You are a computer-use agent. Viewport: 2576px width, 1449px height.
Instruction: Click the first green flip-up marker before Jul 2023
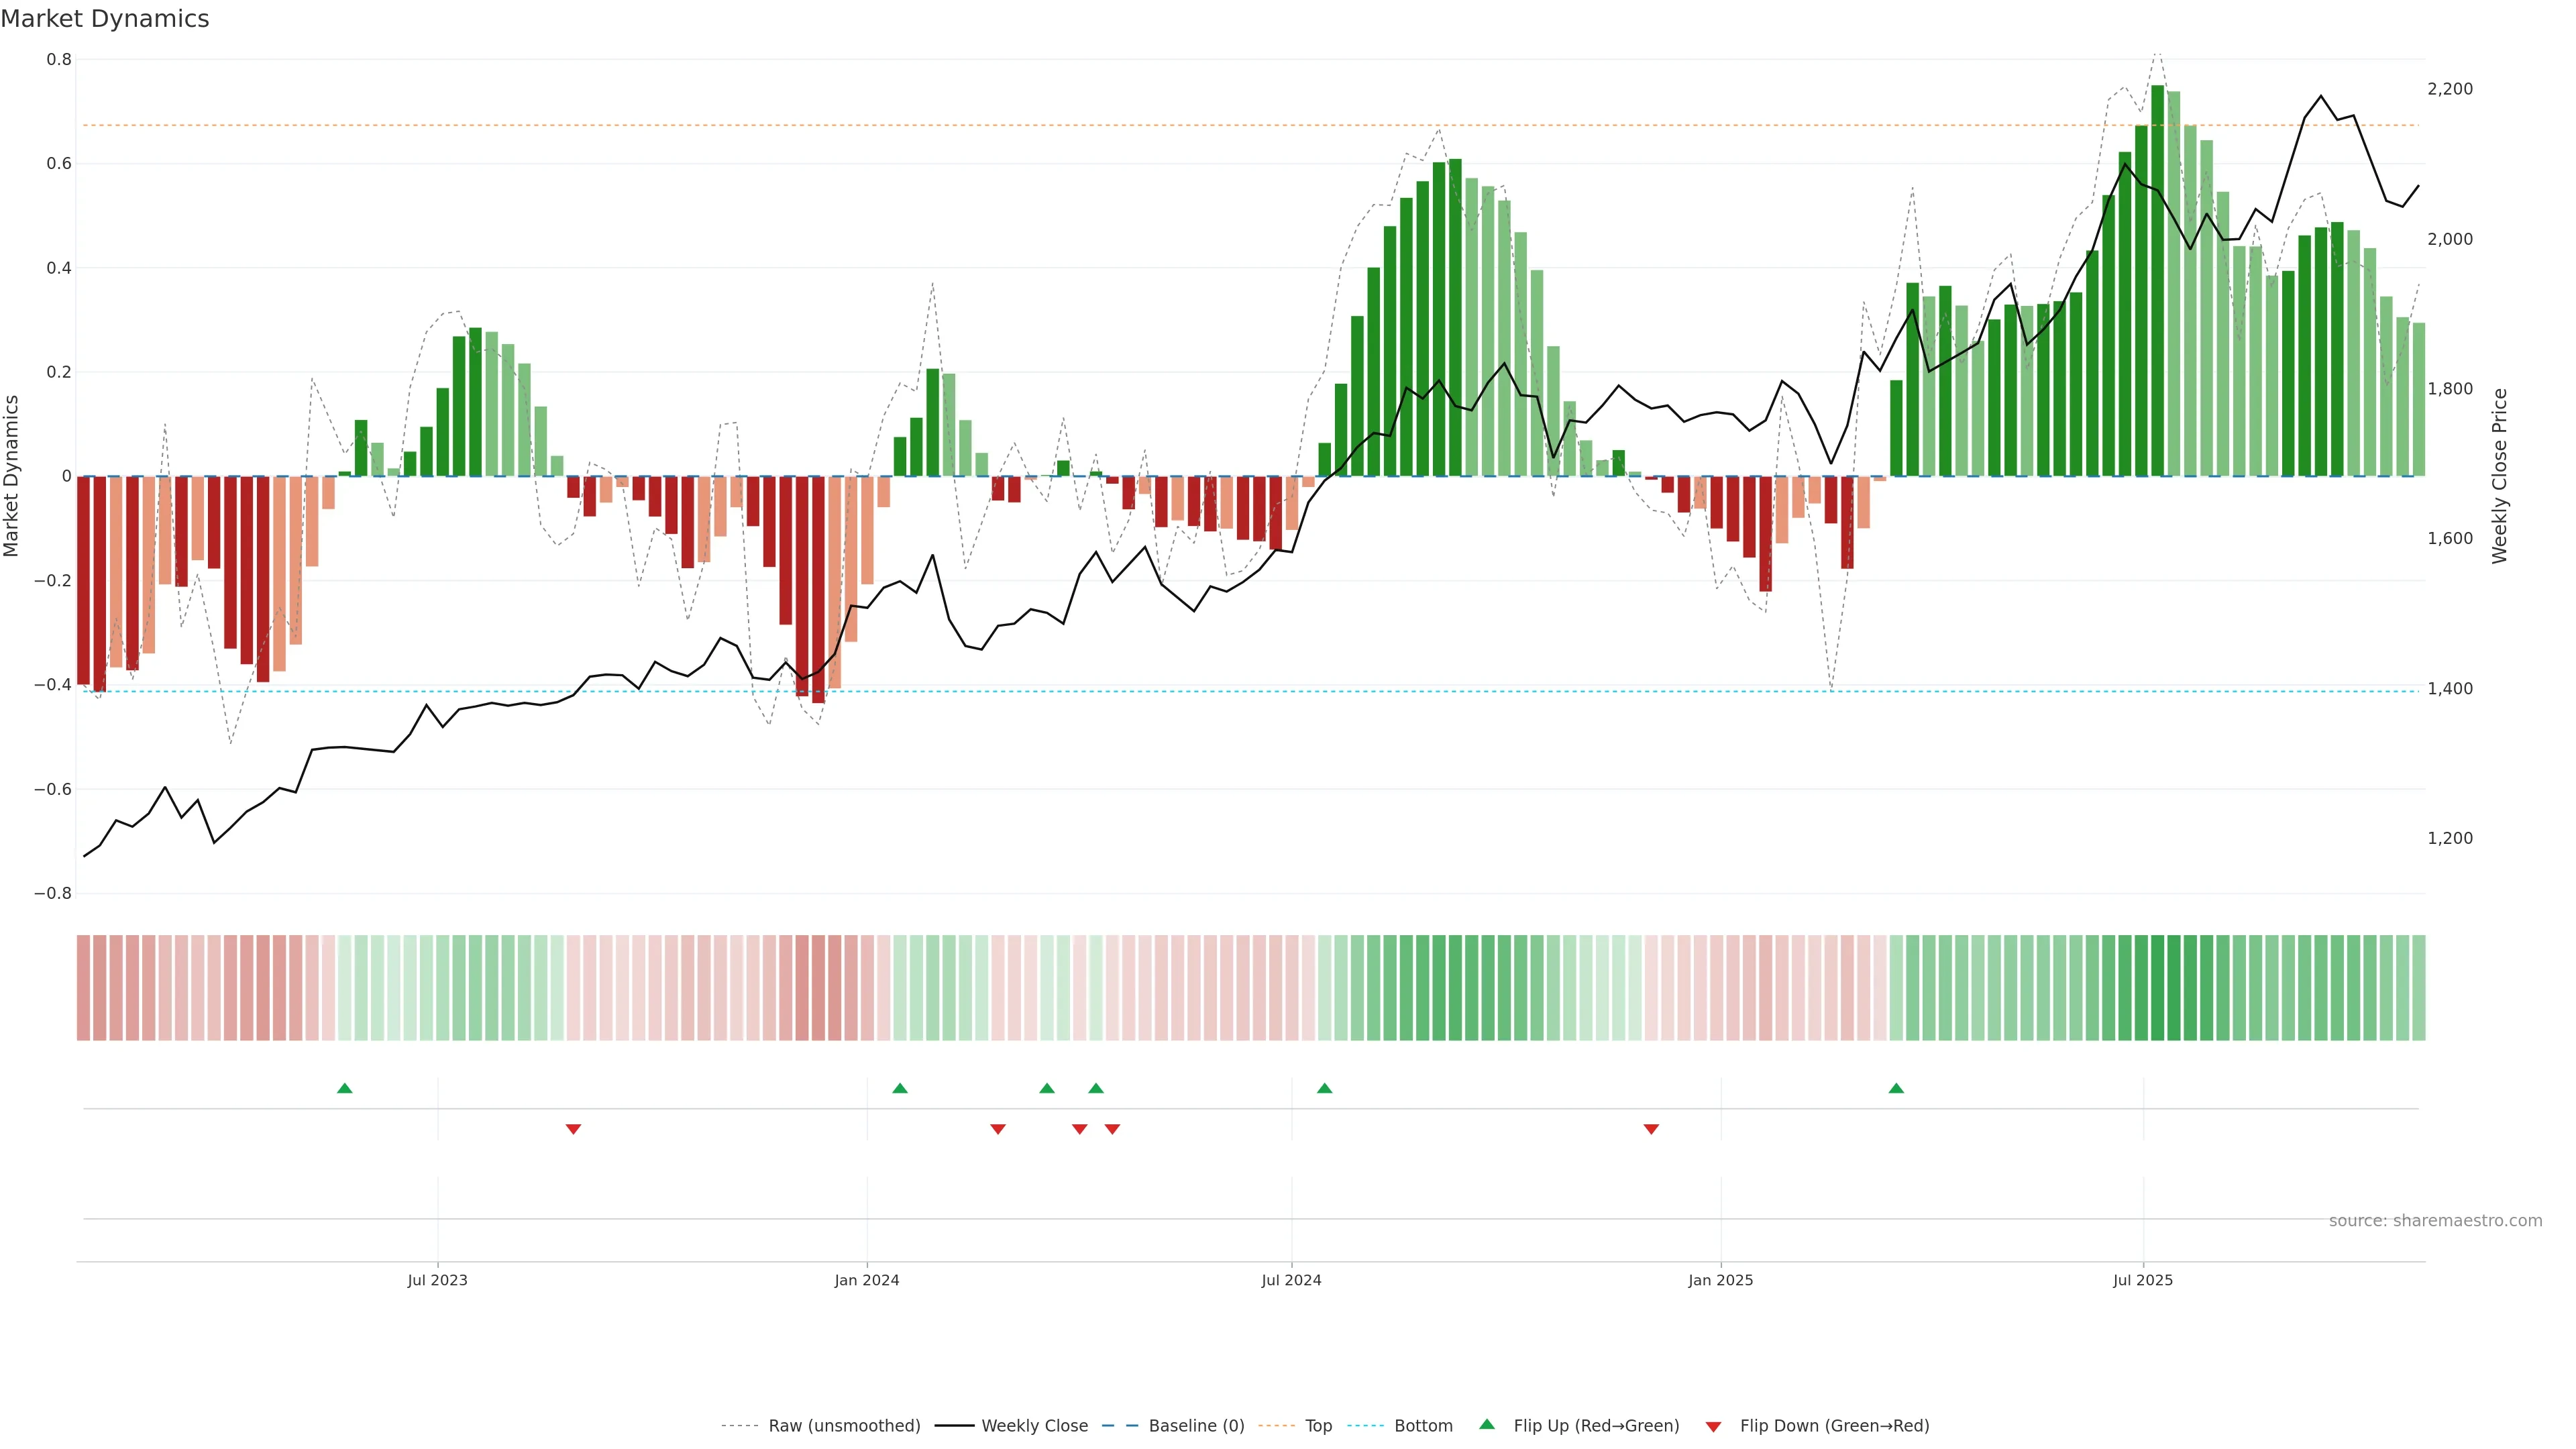(x=345, y=1088)
